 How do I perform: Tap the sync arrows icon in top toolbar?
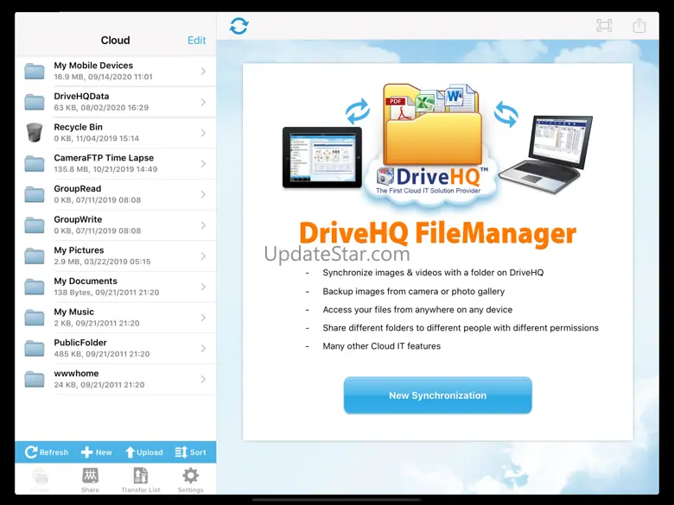click(x=238, y=26)
